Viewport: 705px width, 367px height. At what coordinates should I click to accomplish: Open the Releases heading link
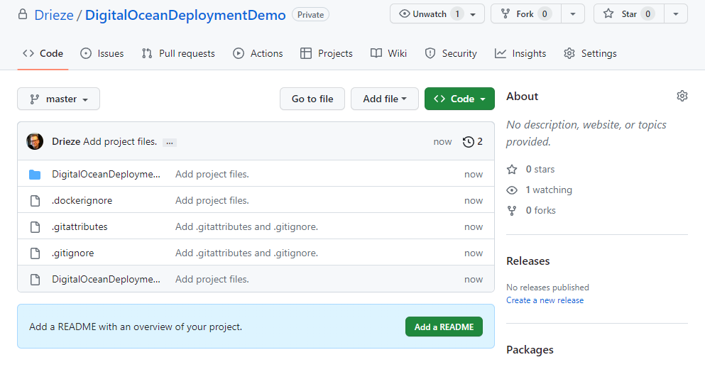click(x=528, y=261)
